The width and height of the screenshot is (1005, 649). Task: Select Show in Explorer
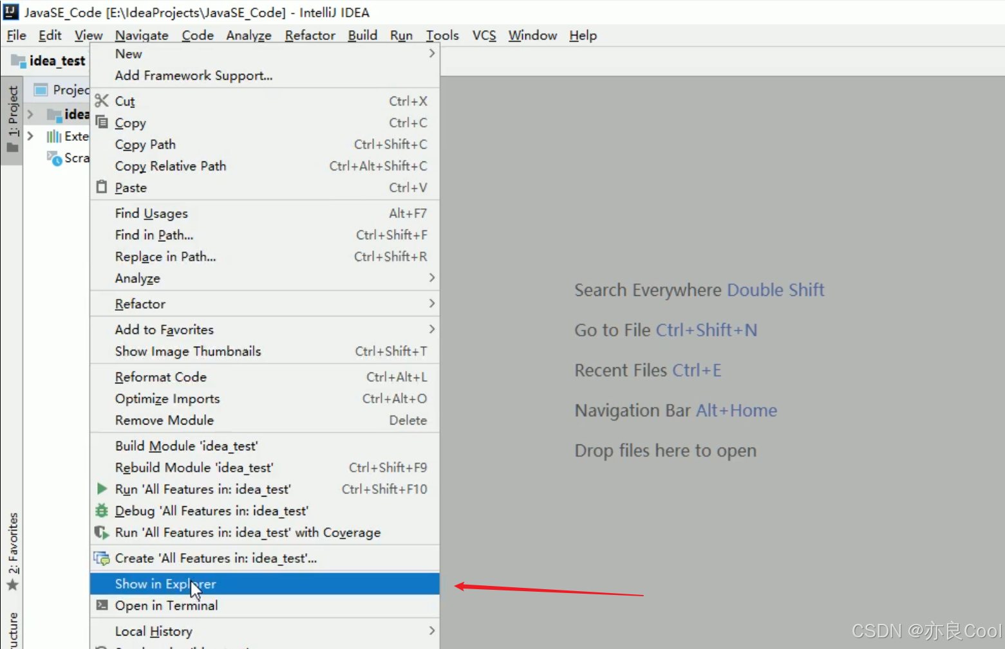[x=265, y=583]
